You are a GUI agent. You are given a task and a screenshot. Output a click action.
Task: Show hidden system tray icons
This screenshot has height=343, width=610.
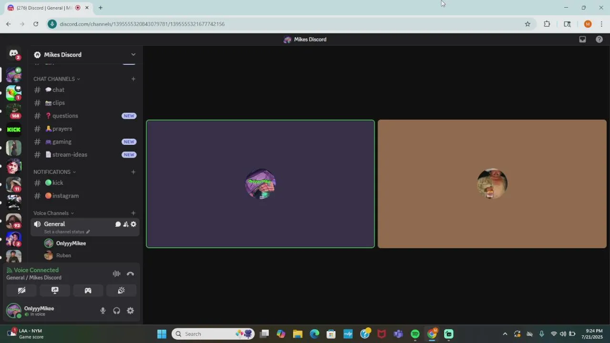point(505,334)
